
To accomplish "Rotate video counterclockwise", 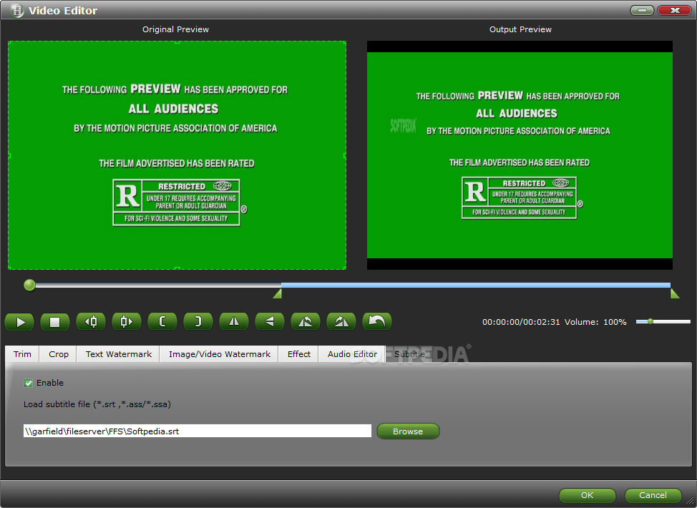I will pos(306,321).
